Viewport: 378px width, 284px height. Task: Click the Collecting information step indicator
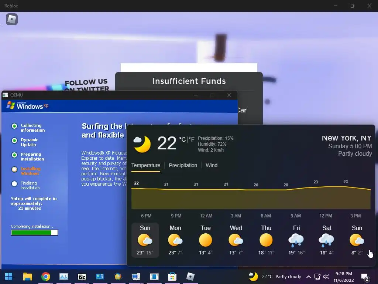tap(14, 126)
